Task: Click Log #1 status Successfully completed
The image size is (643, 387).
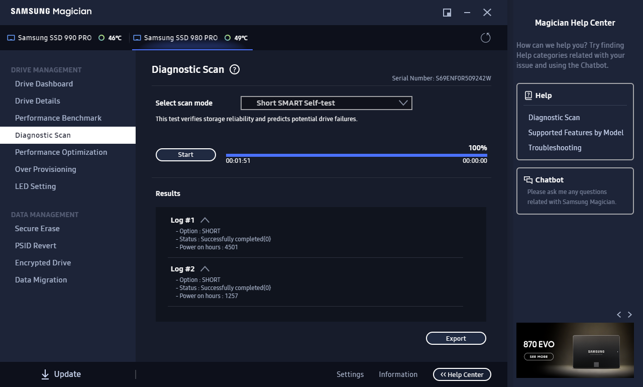Action: pos(224,239)
